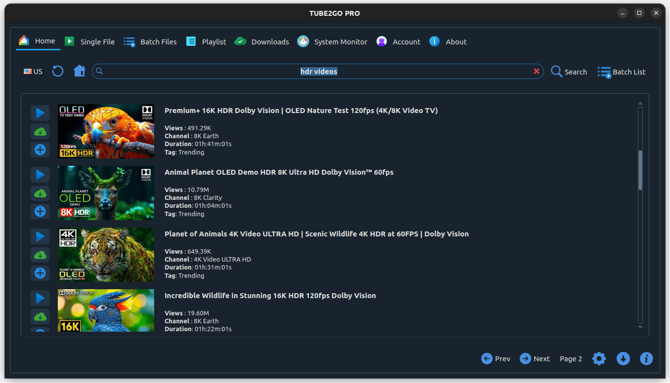670x383 pixels.
Task: Click the 'Views : 491.29K' text
Action: click(188, 128)
